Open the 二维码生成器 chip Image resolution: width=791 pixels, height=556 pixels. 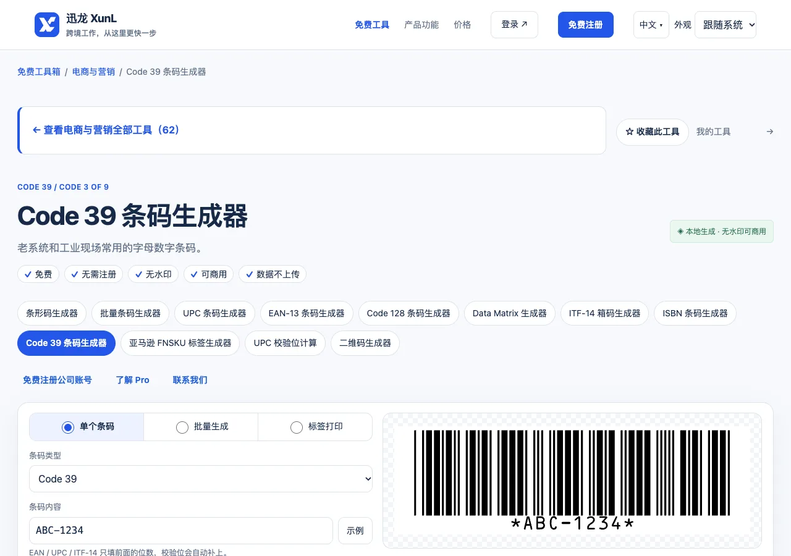365,343
